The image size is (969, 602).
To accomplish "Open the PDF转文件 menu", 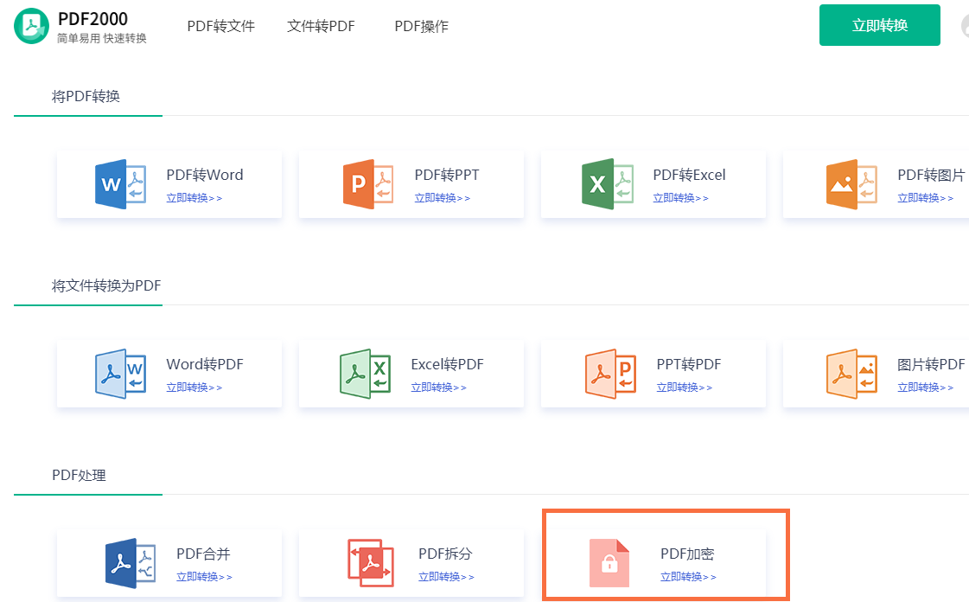I will click(220, 26).
